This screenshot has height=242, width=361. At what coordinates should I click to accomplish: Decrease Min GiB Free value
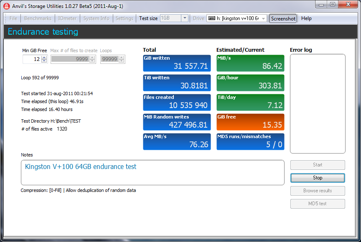[x=44, y=61]
